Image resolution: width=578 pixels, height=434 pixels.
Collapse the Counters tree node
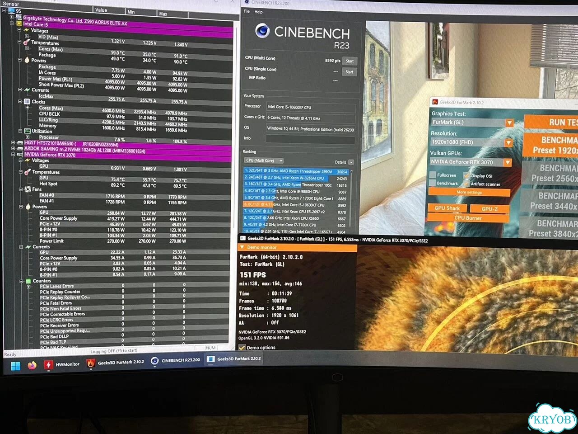[x=21, y=281]
